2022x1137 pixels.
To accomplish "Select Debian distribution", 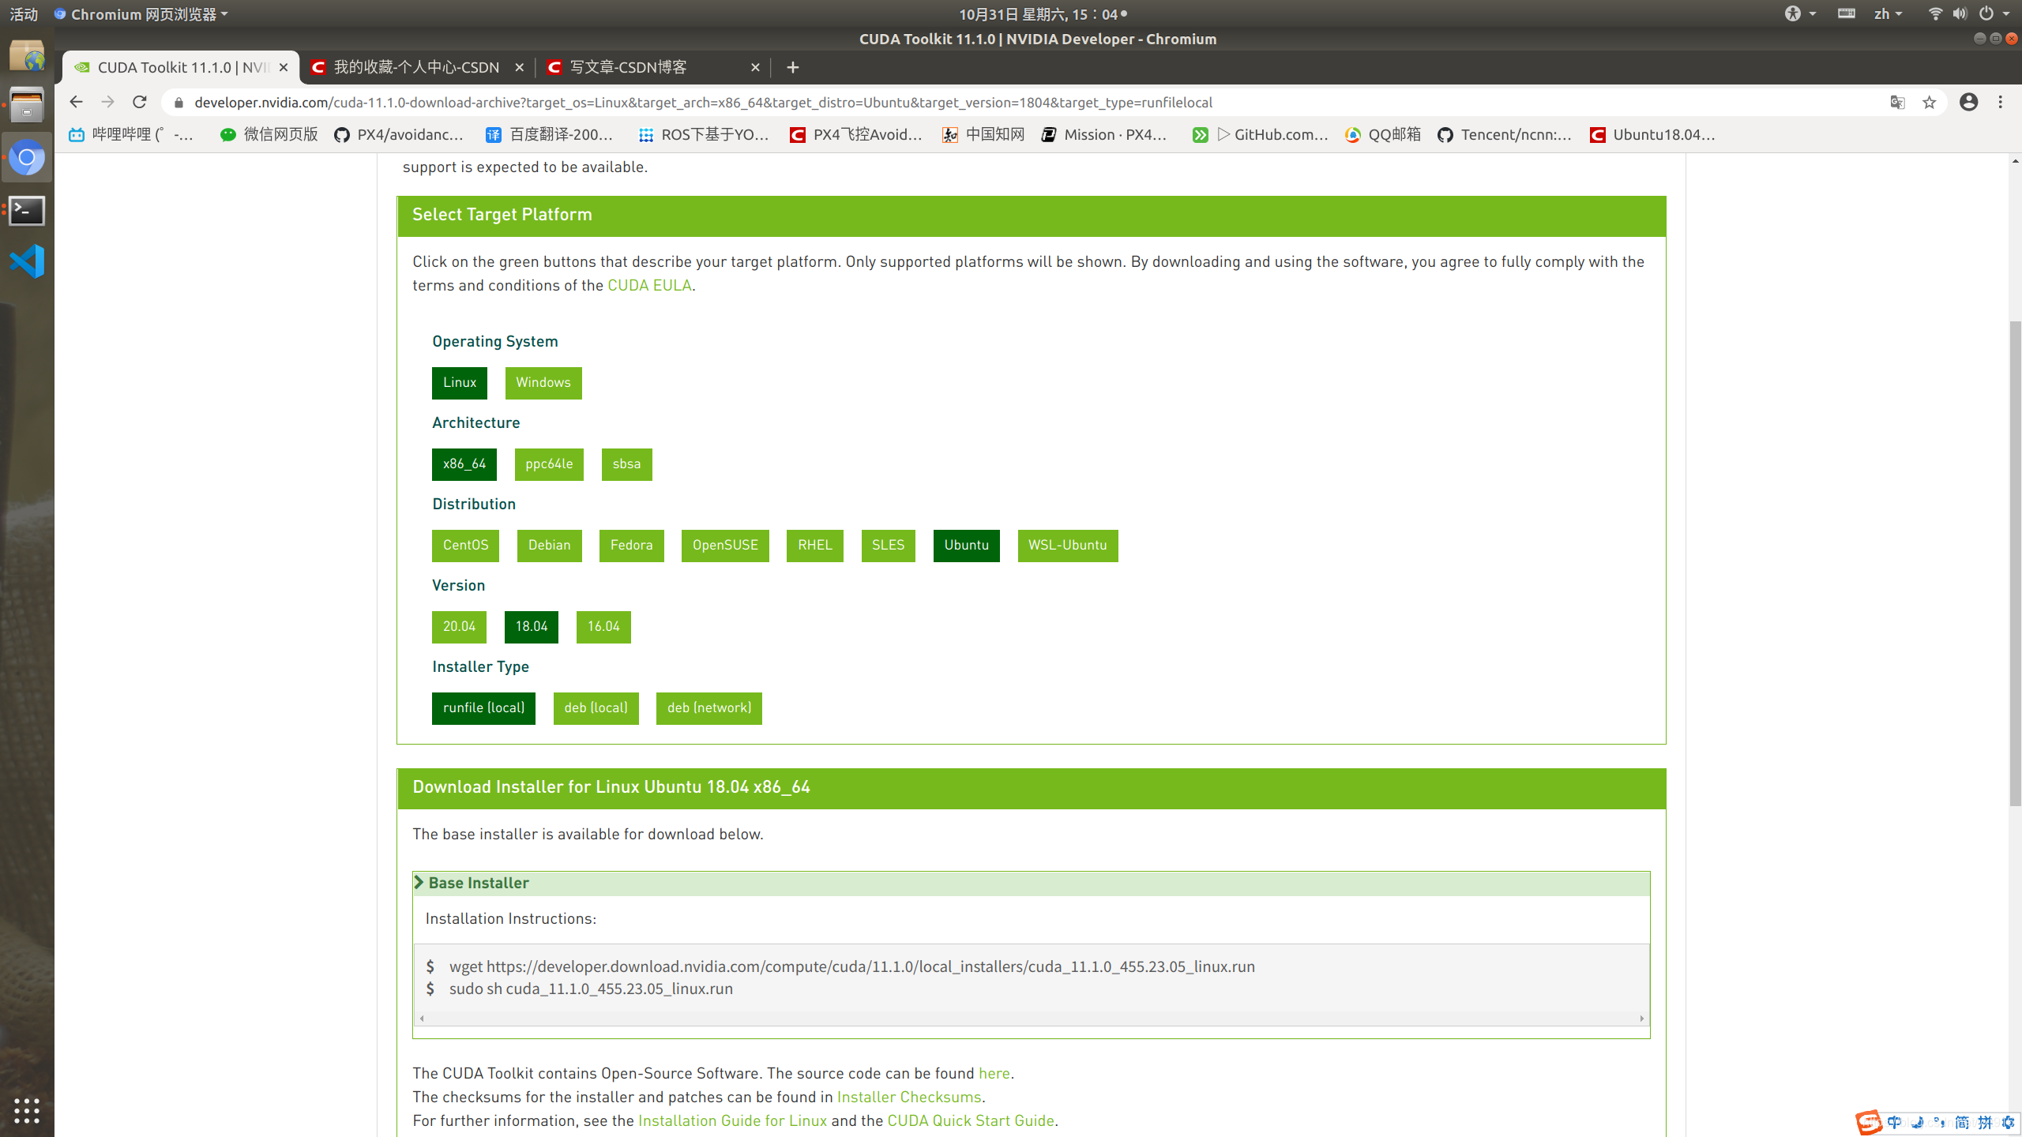I will pos(550,546).
